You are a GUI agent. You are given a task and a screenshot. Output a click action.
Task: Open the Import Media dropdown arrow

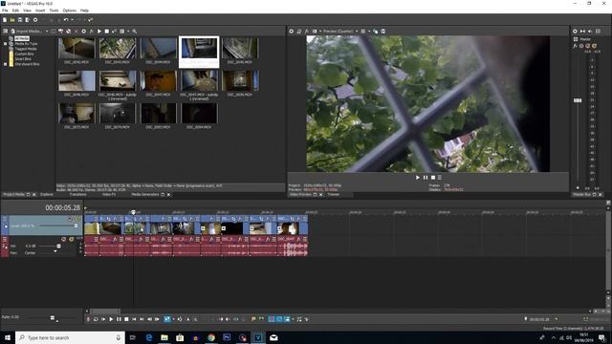point(47,32)
